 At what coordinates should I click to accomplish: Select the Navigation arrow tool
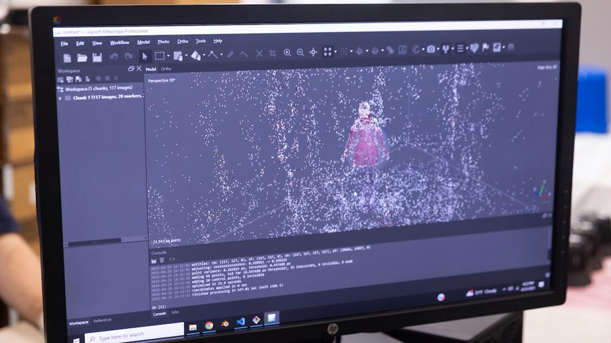pyautogui.click(x=145, y=56)
